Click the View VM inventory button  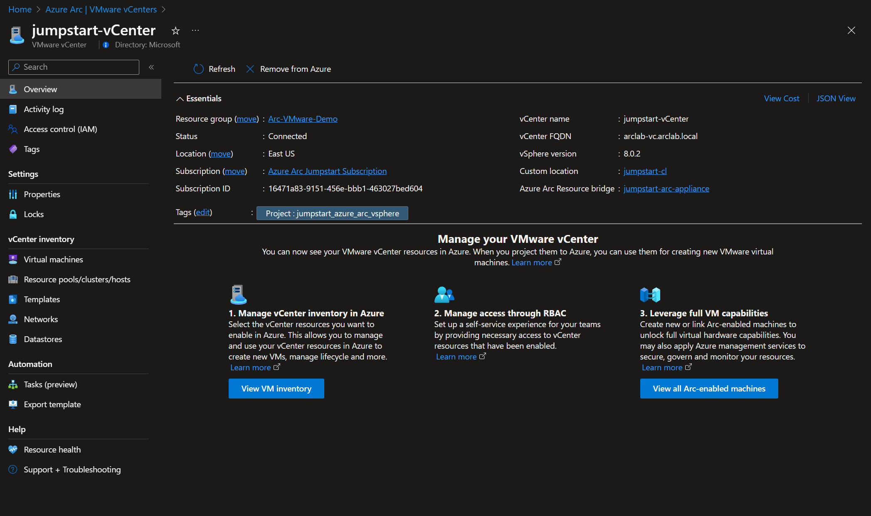tap(276, 389)
